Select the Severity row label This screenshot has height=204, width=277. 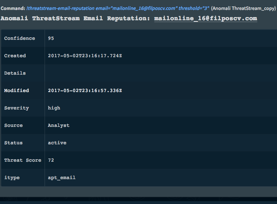click(16, 108)
